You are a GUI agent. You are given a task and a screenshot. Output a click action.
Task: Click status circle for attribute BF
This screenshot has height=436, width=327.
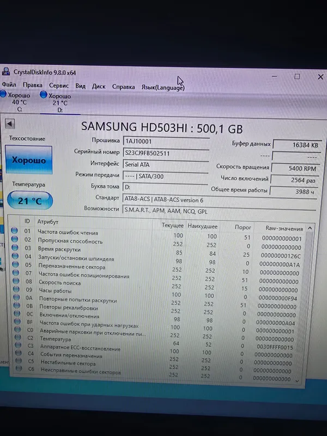[17, 322]
